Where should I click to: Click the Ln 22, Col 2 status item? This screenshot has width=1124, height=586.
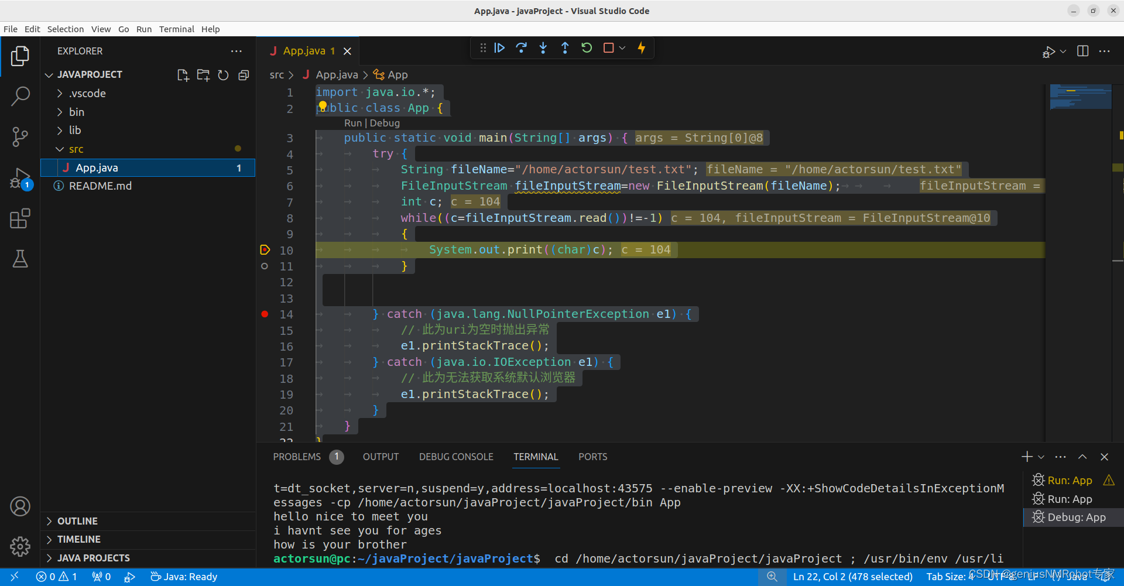tap(853, 577)
